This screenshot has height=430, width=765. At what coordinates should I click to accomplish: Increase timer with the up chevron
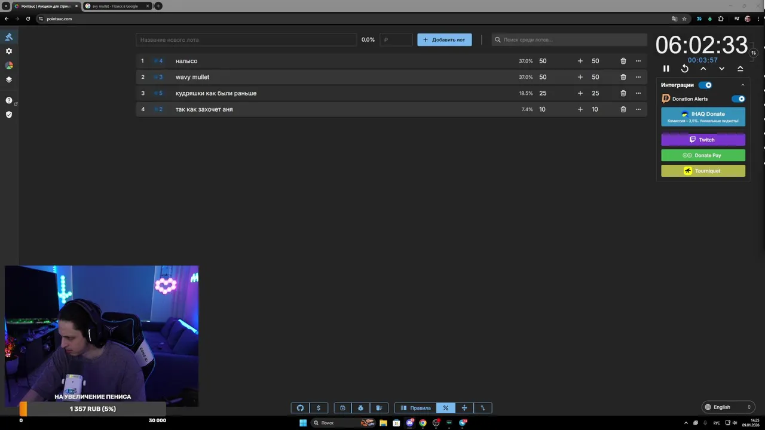pyautogui.click(x=703, y=69)
